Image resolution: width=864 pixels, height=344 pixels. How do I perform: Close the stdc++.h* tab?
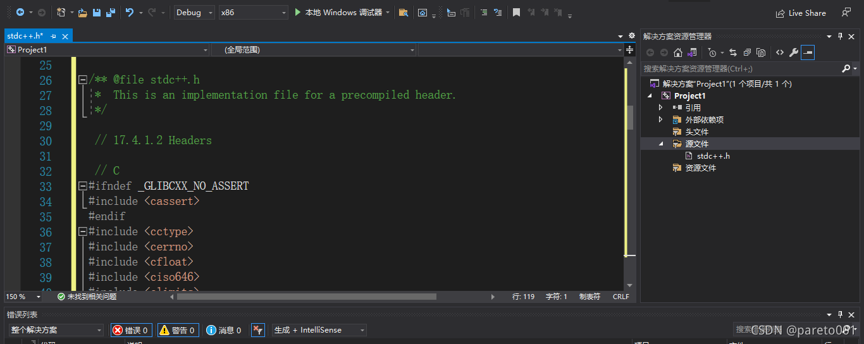tap(65, 36)
